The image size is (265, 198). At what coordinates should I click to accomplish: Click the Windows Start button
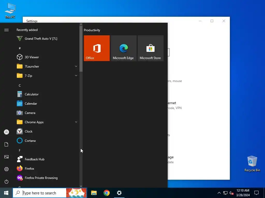[6, 193]
